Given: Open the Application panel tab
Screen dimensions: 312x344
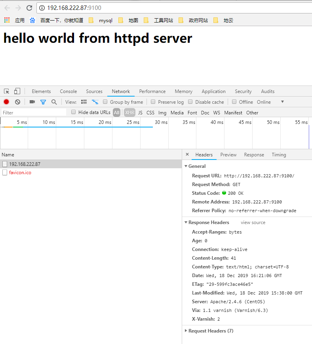Looking at the screenshot, I should [x=214, y=91].
